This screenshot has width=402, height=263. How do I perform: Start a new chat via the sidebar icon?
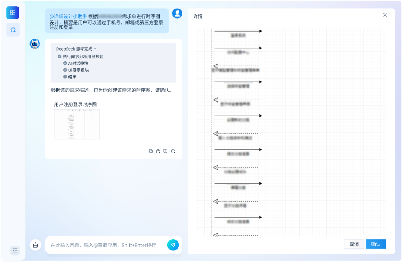click(13, 30)
